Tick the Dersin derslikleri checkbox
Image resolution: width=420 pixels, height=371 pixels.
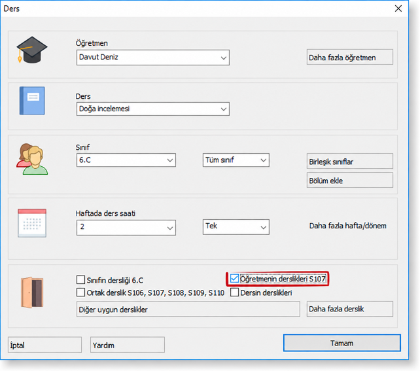(x=234, y=292)
